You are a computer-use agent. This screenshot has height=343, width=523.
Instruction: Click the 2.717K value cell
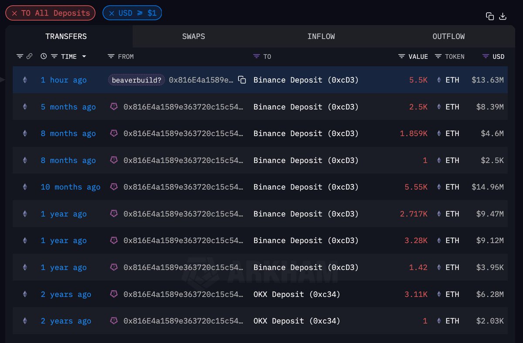coord(414,214)
